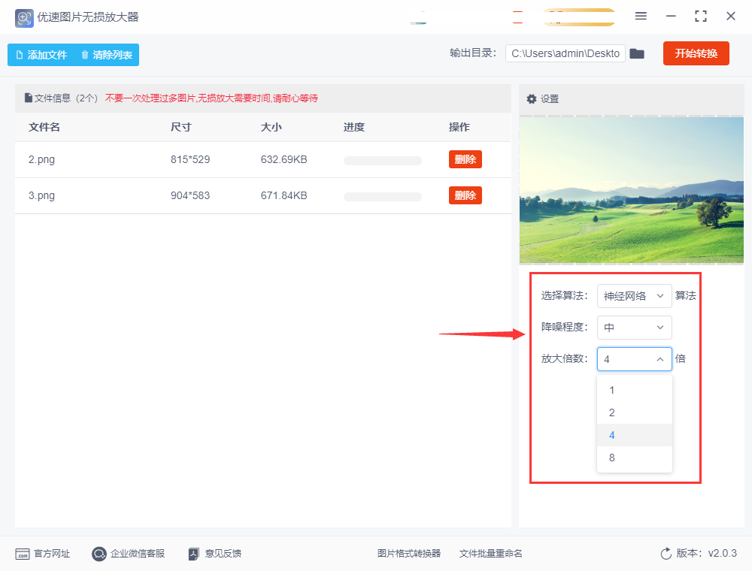The height and width of the screenshot is (571, 752).
Task: Open the 降噪程度 noise reduction dropdown
Action: (x=634, y=328)
